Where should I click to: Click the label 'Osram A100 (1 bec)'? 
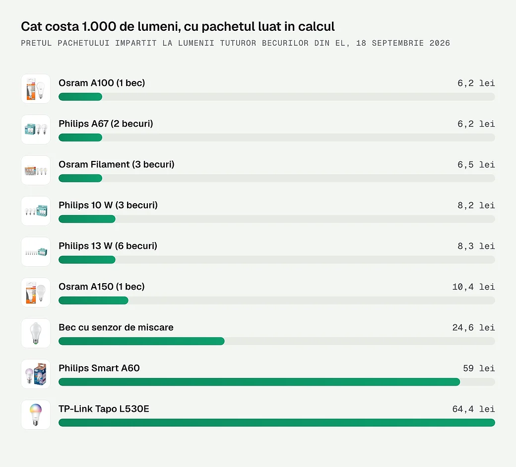click(102, 83)
